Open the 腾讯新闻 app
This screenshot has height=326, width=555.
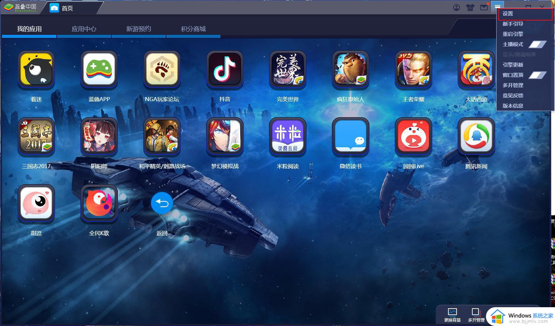point(476,136)
